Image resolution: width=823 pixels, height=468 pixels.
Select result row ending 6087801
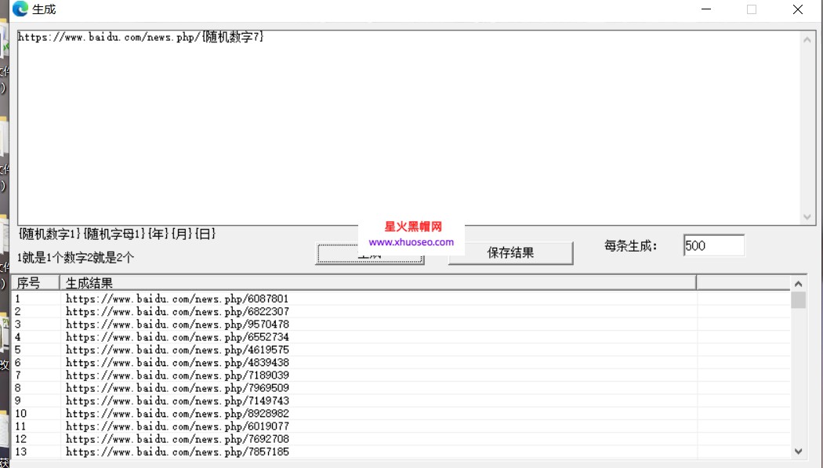401,299
